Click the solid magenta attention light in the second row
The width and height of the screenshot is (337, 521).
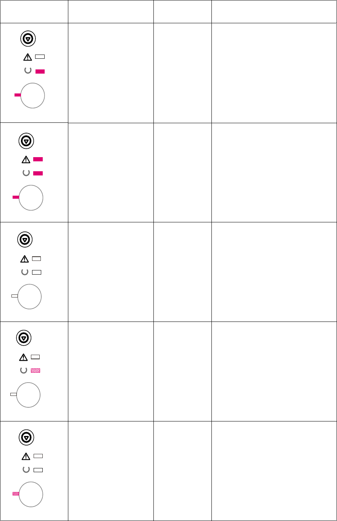tap(38, 159)
